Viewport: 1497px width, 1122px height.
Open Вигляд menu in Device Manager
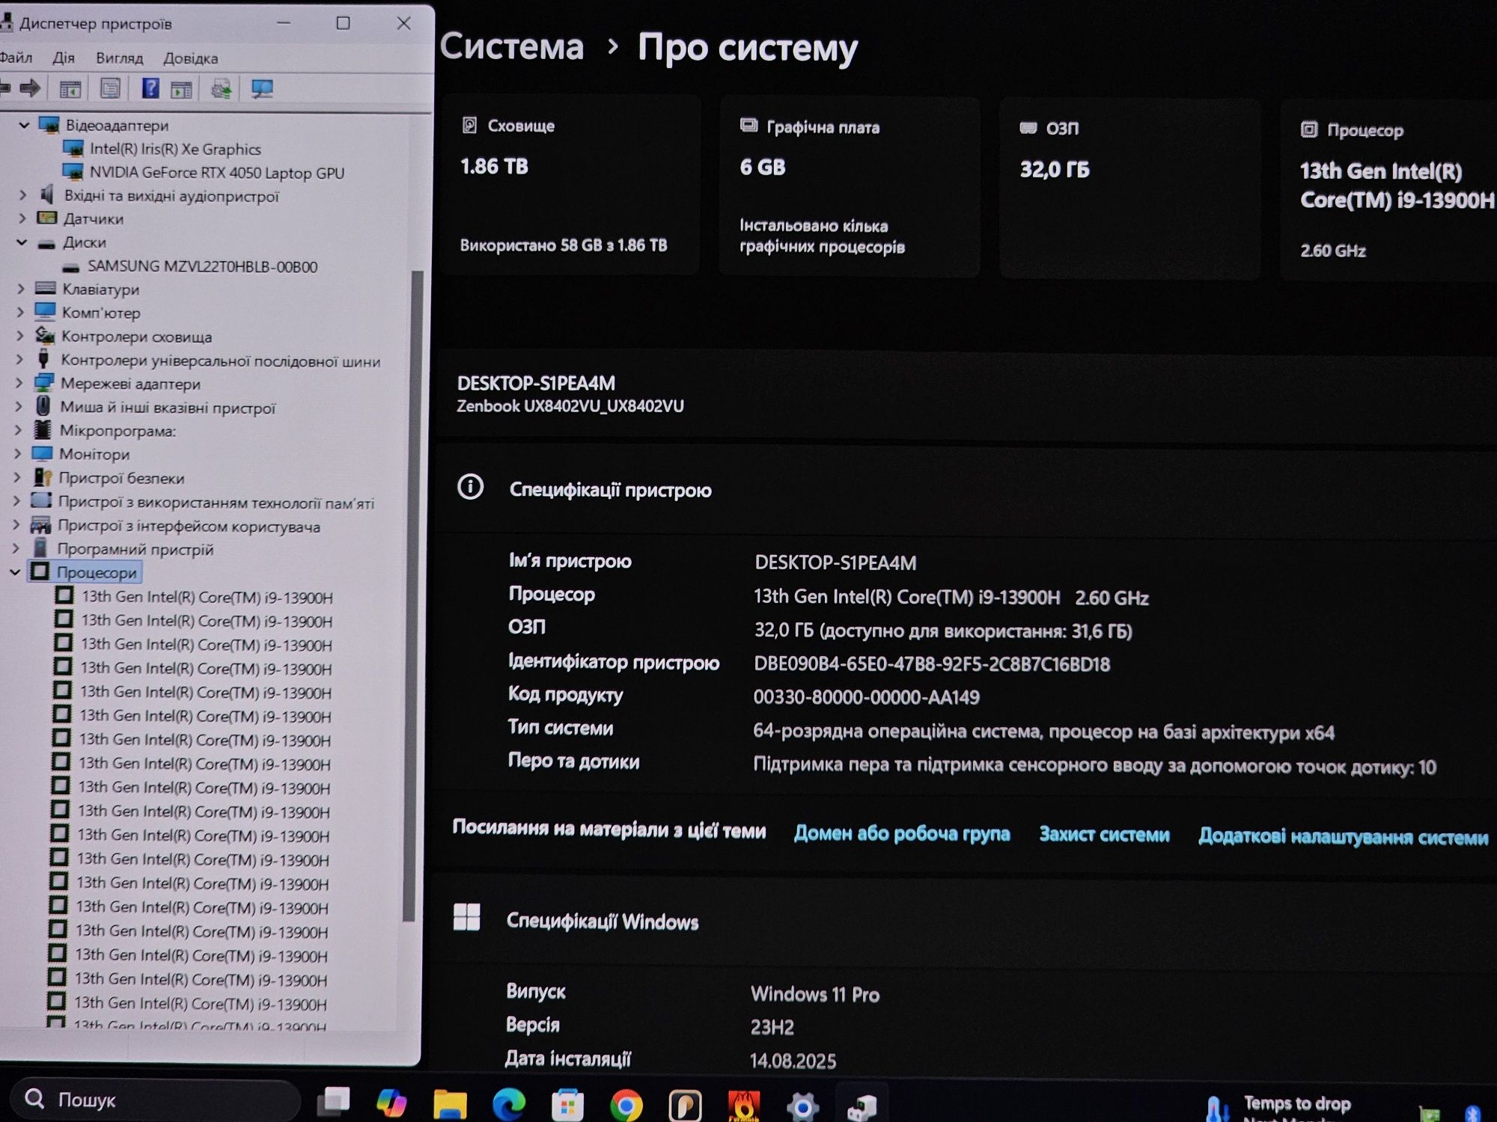point(119,58)
